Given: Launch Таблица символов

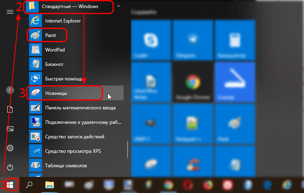Looking at the screenshot, I should coord(76,166).
